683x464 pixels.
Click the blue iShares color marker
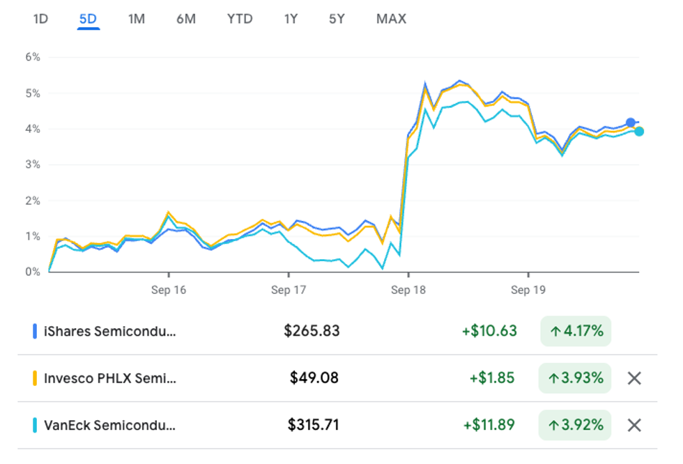point(35,332)
